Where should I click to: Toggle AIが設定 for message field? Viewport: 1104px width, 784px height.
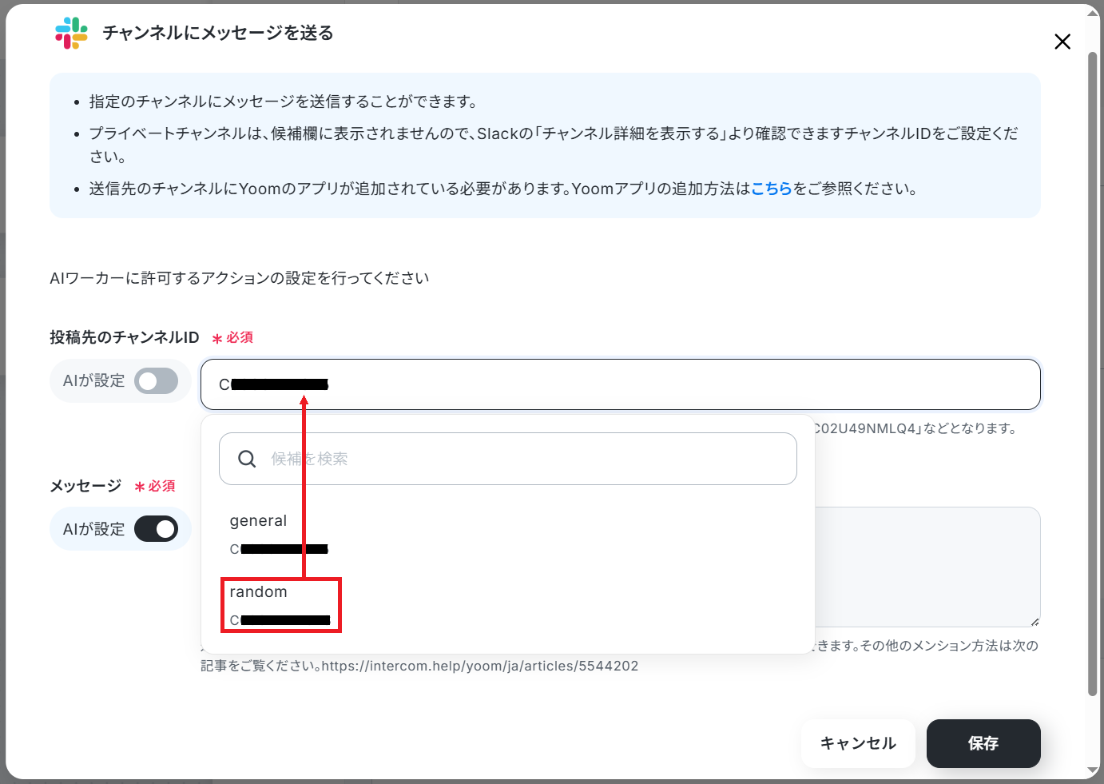click(156, 529)
